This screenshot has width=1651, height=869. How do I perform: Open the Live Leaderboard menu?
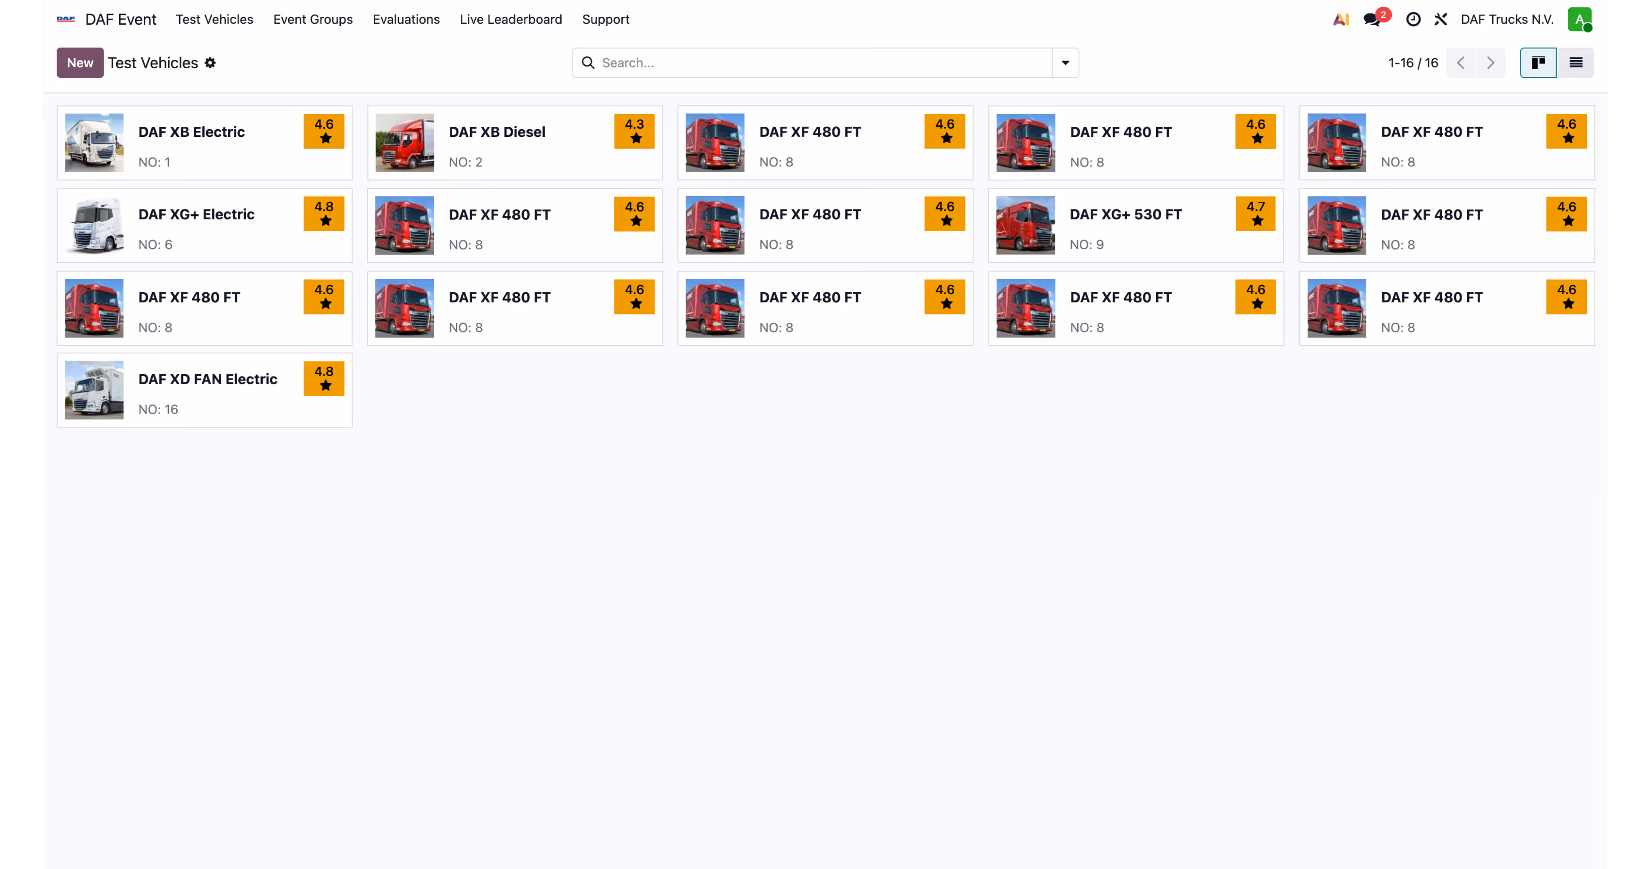(511, 19)
